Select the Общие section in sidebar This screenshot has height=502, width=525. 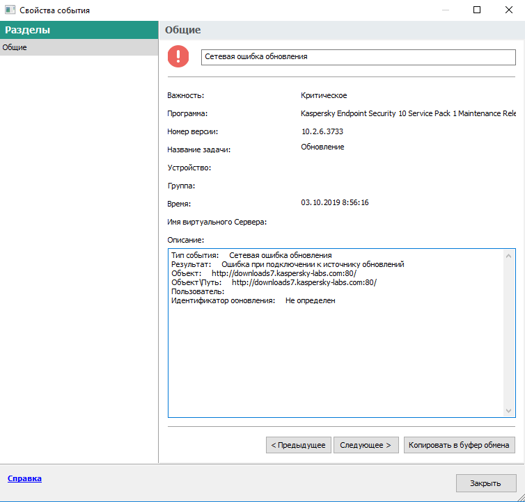coord(79,47)
